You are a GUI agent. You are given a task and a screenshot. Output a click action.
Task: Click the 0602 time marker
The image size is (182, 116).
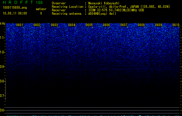pos(37,25)
